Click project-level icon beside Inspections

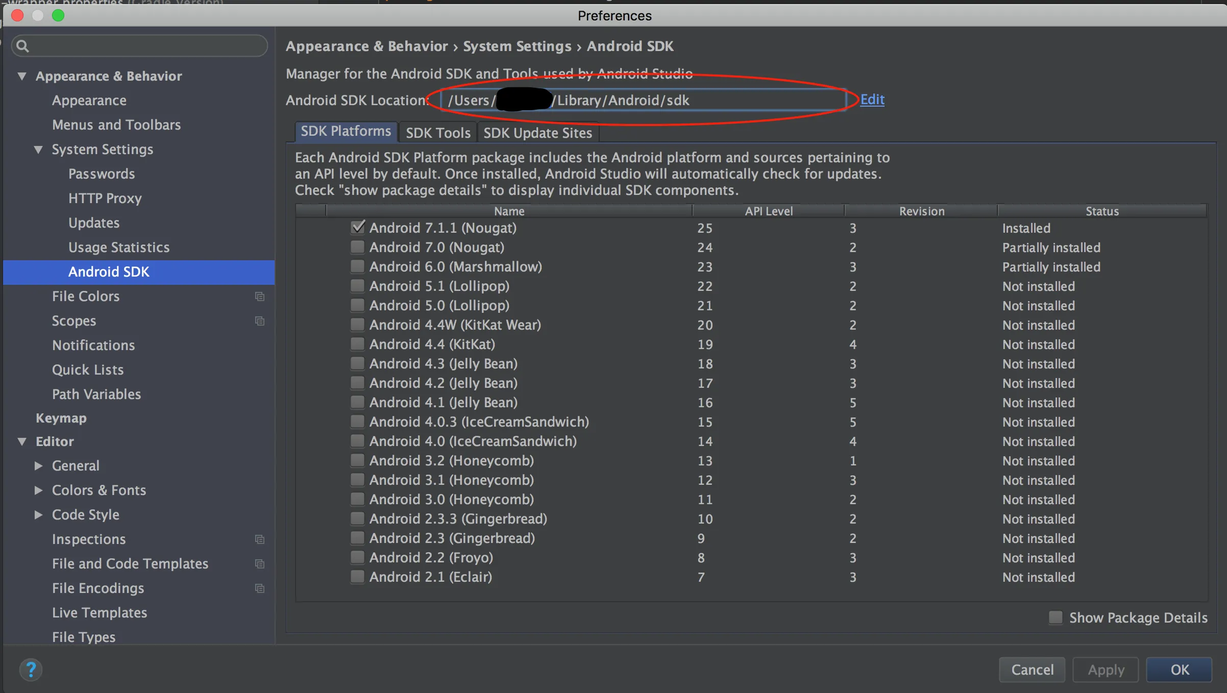pyautogui.click(x=260, y=539)
